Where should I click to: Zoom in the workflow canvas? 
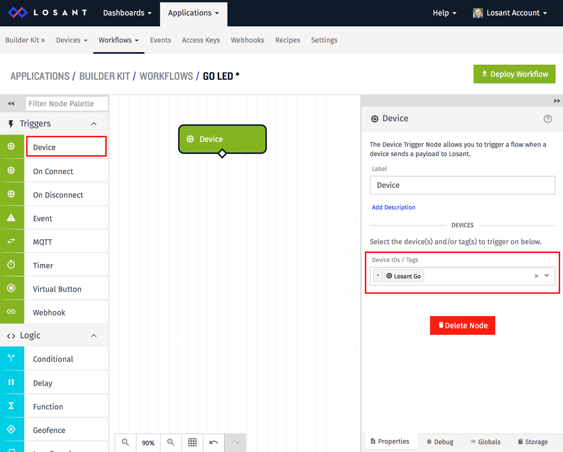tap(171, 443)
